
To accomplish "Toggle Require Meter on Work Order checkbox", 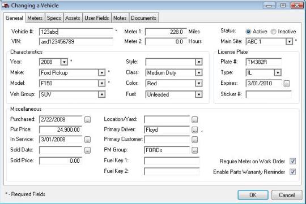I will point(292,161).
